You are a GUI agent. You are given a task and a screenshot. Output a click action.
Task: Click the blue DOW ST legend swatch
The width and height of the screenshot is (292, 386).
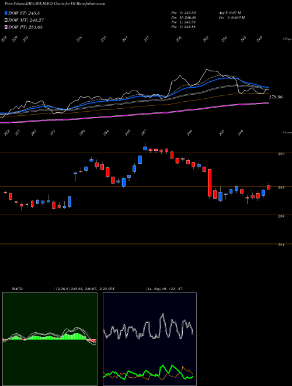[x=6, y=13]
